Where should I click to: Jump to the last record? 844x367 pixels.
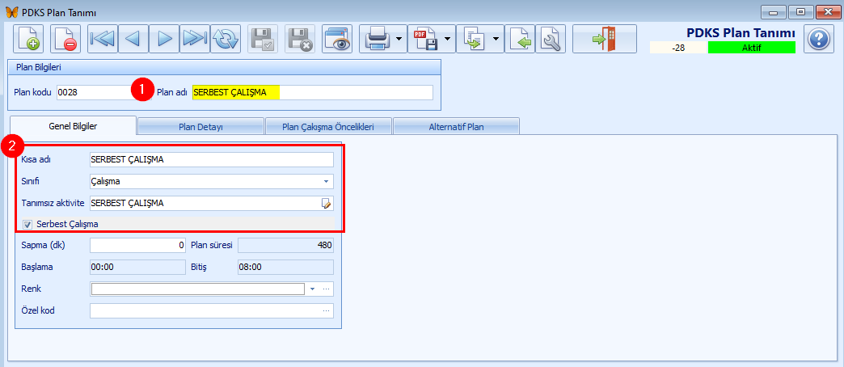[195, 39]
